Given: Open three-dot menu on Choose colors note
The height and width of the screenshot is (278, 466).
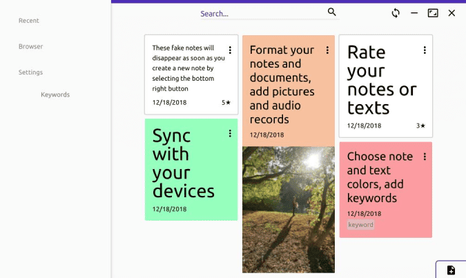Looking at the screenshot, I should click(425, 157).
